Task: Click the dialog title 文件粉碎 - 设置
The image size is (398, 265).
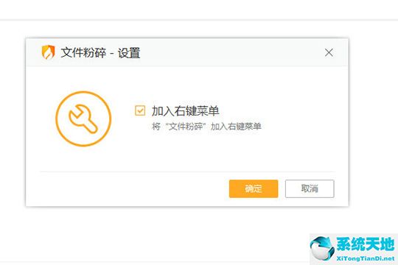Action: (x=100, y=53)
